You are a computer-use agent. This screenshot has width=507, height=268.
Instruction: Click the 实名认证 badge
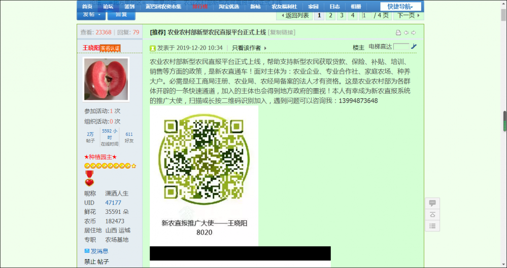point(110,48)
